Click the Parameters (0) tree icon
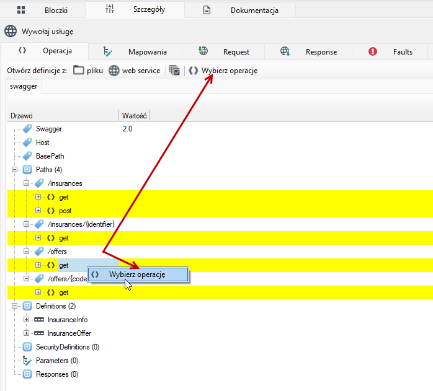 27,361
